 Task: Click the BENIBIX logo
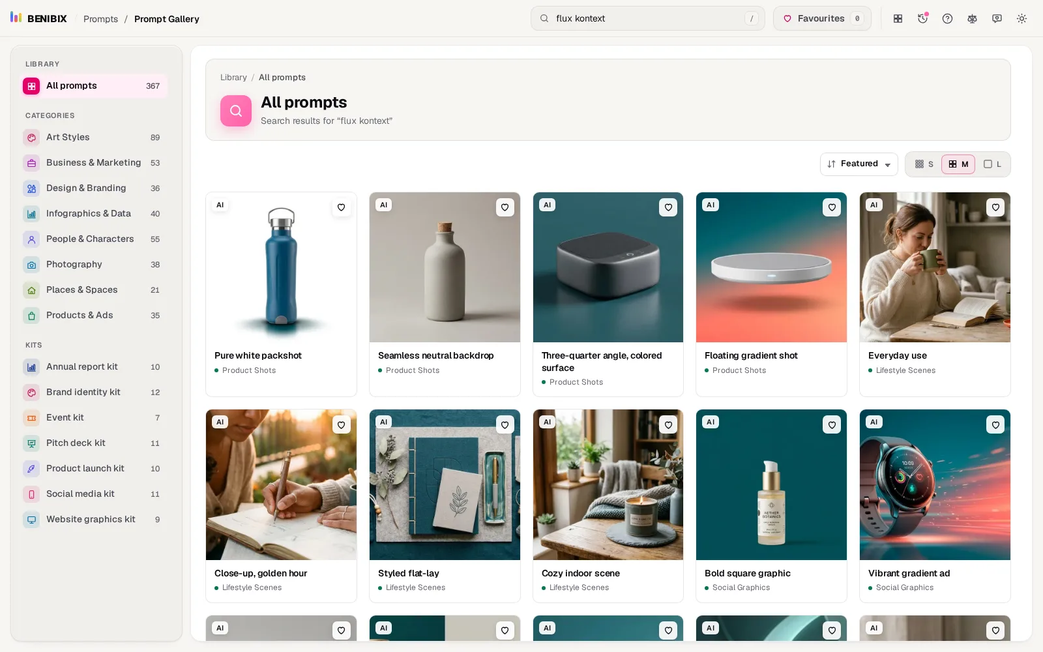pyautogui.click(x=38, y=18)
